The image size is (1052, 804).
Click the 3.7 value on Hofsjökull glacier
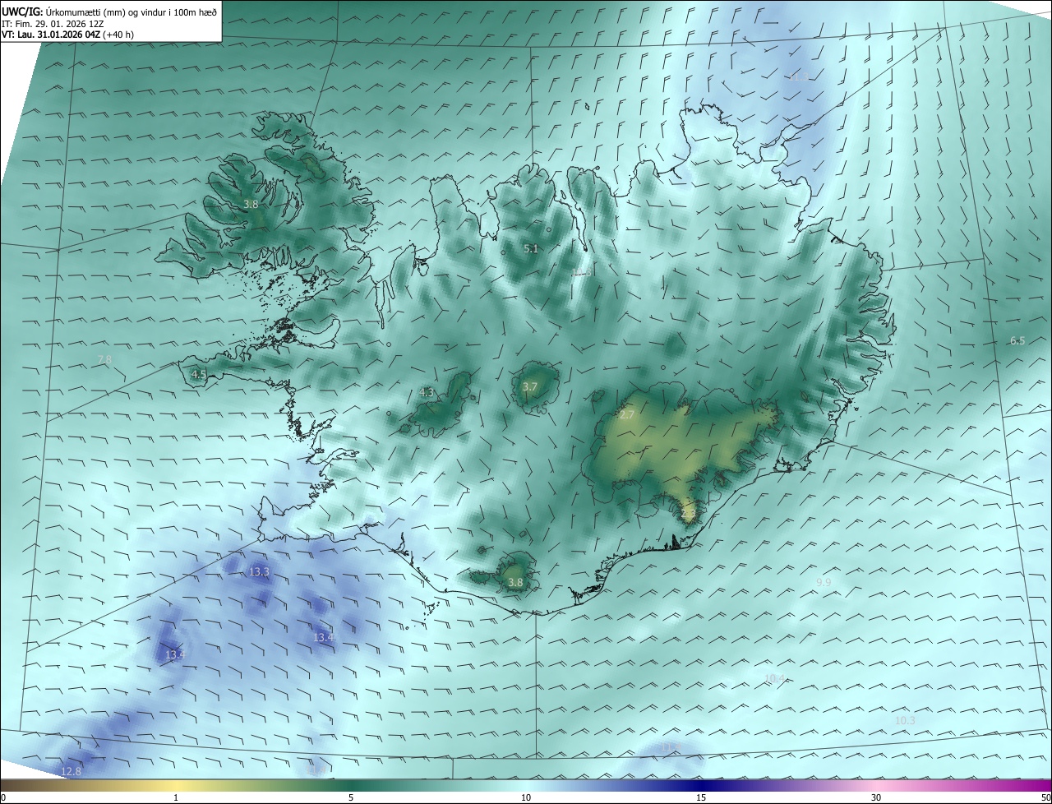(530, 386)
